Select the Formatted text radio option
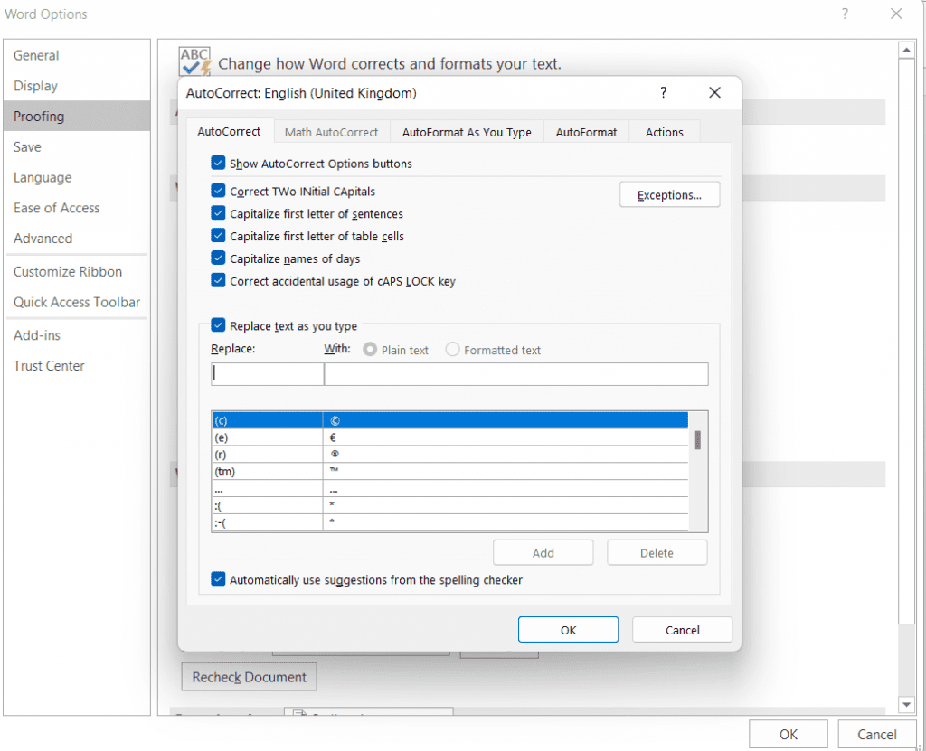926x751 pixels. tap(453, 350)
